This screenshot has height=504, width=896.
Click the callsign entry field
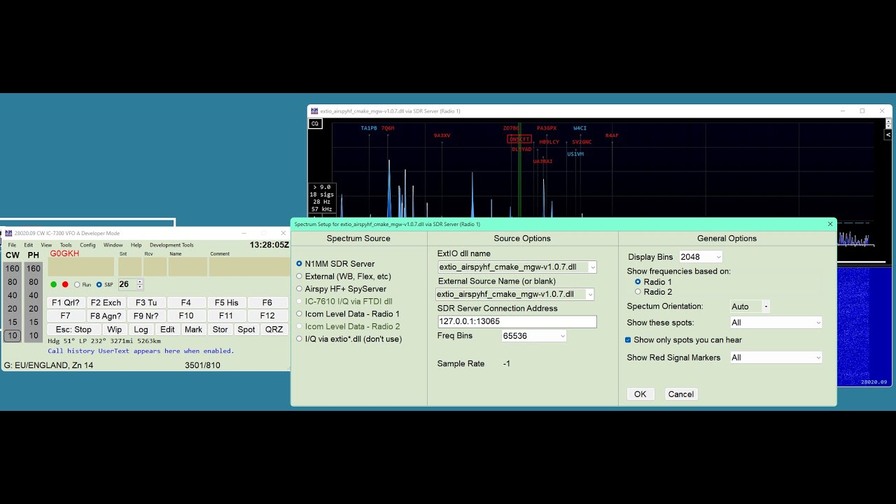[80, 267]
